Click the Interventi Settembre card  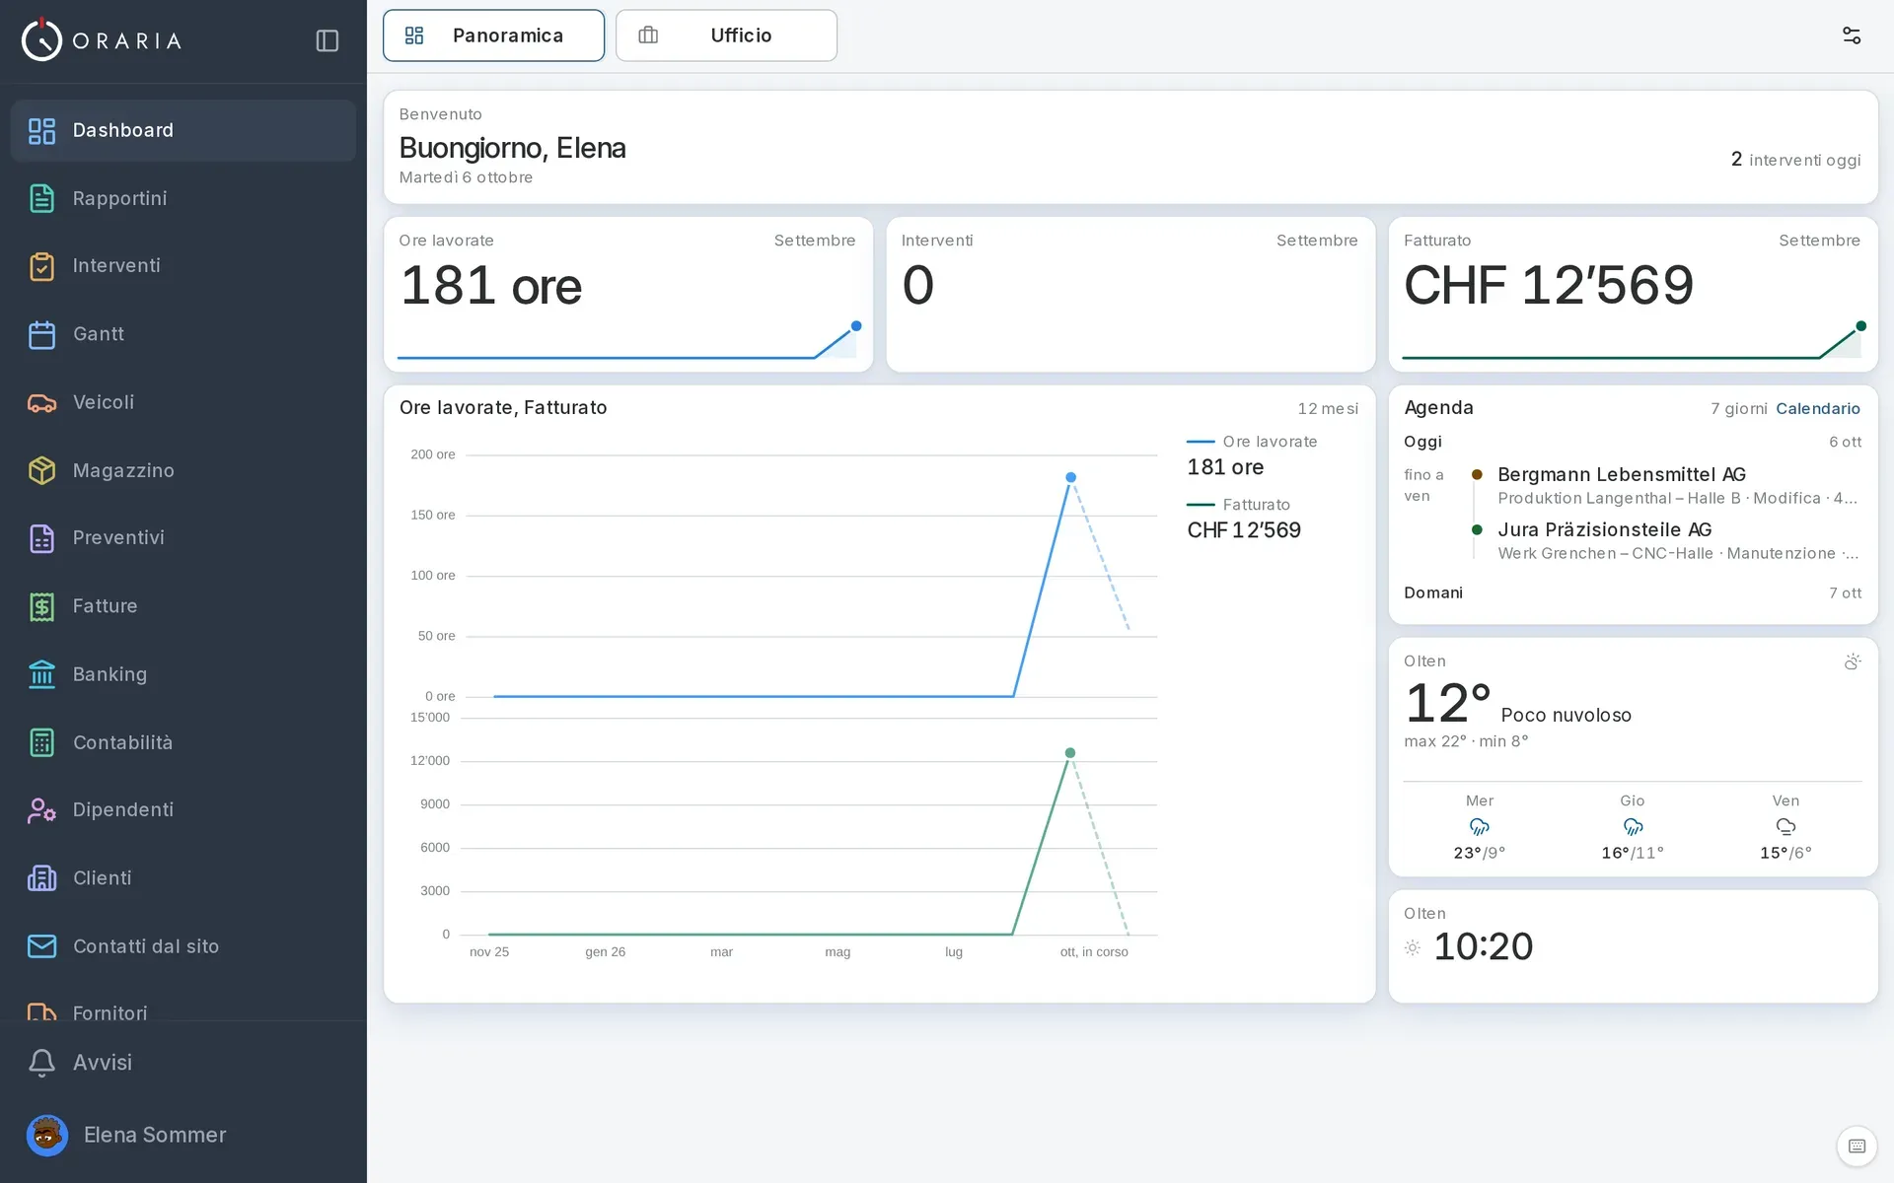pos(1130,295)
